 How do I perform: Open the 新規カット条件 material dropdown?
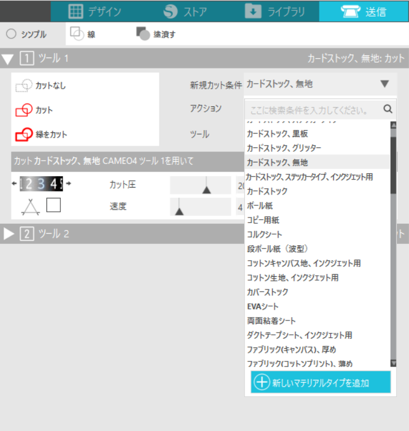(320, 84)
